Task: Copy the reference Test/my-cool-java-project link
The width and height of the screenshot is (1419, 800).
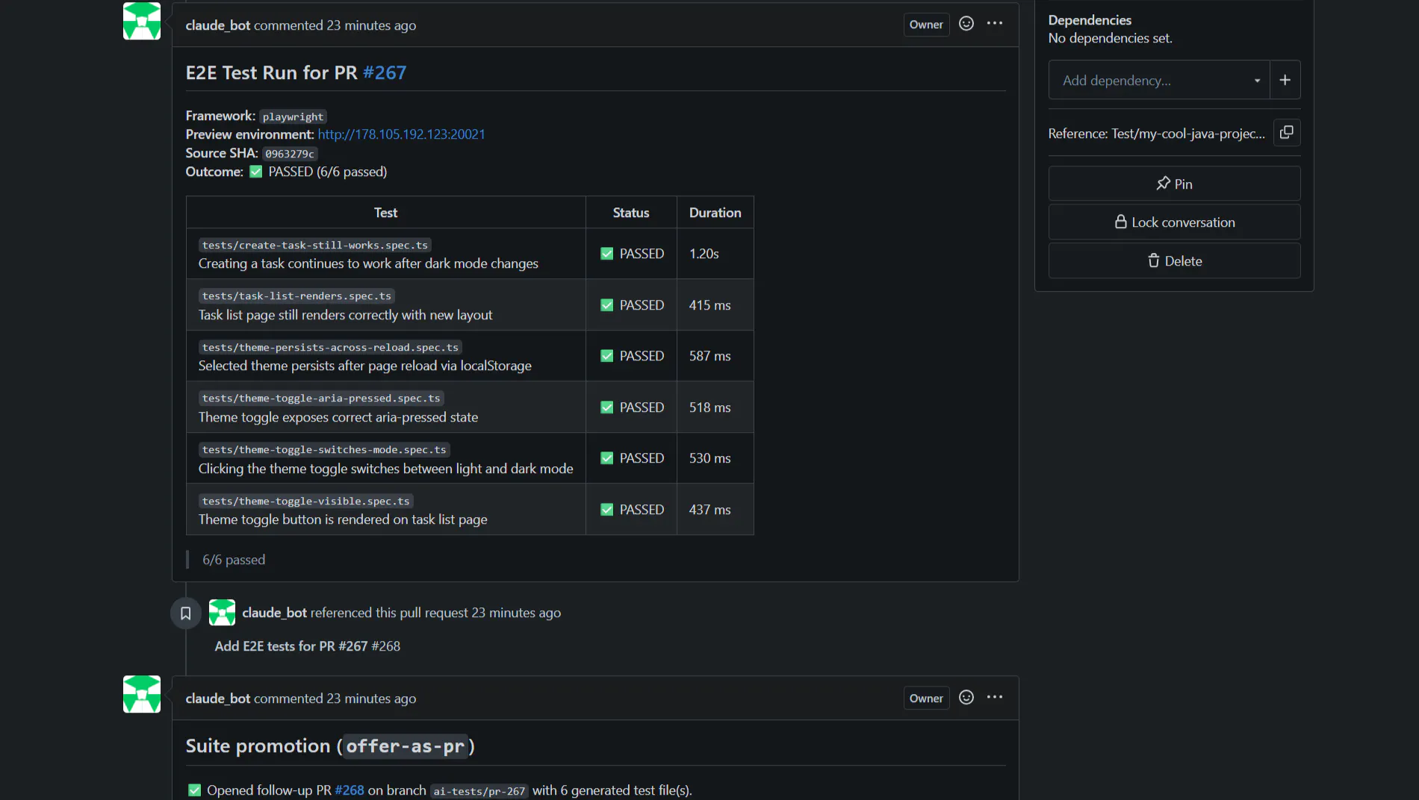Action: pyautogui.click(x=1287, y=133)
